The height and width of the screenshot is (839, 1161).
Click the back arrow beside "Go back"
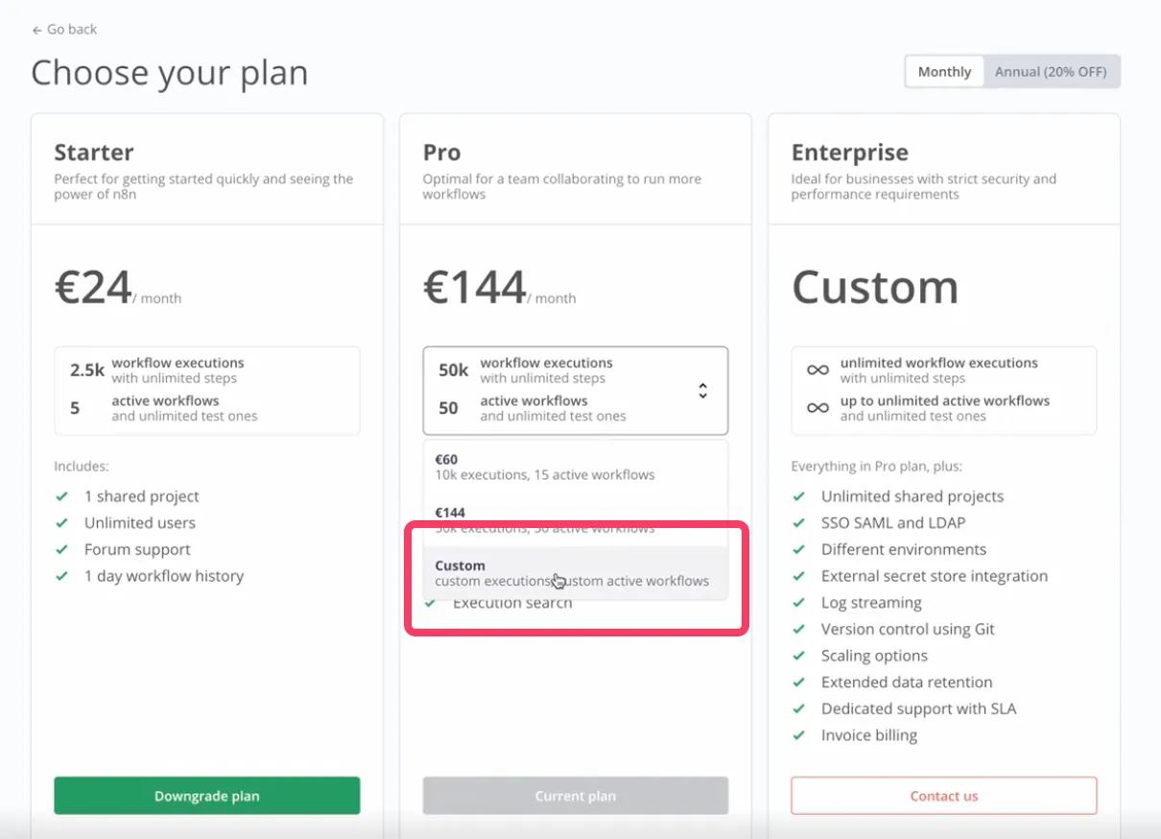coord(35,29)
